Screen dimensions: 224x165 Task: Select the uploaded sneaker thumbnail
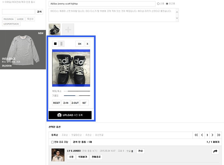click(55, 29)
